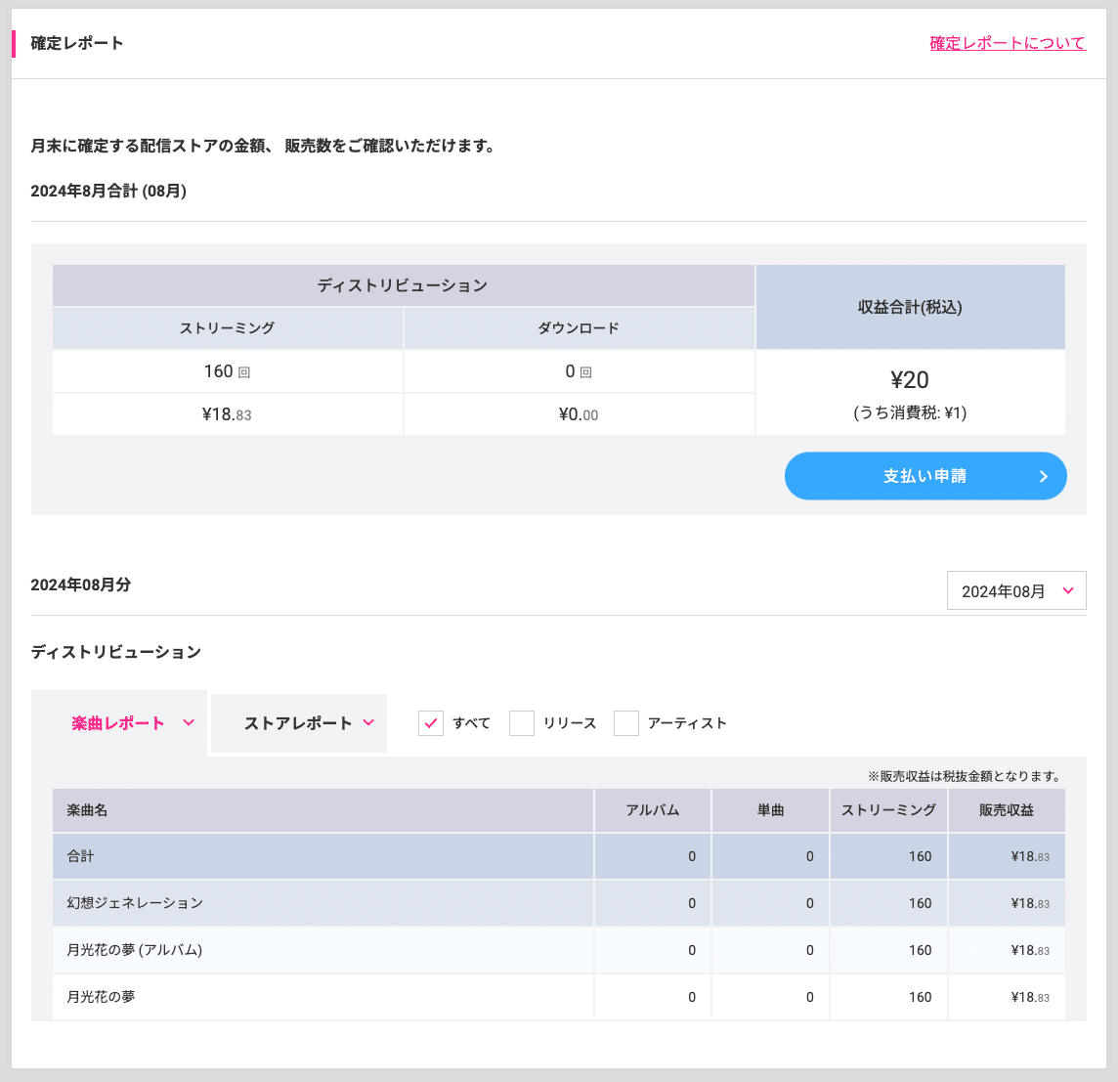Expand the chevron on the ストアレポート tab

[367, 723]
